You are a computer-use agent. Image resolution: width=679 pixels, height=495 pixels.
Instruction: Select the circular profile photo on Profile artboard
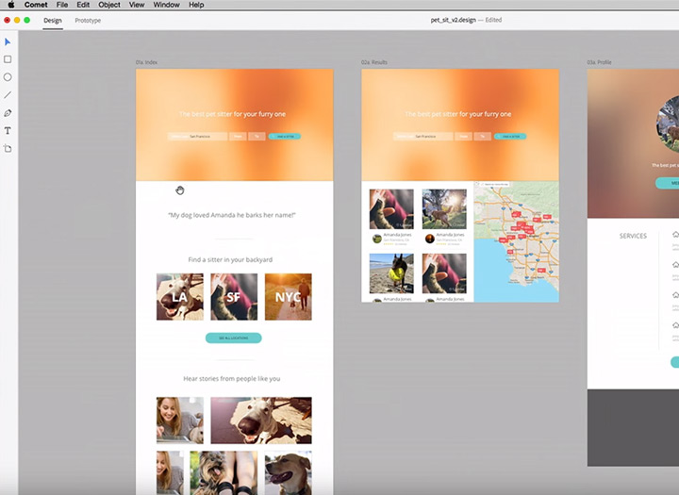point(668,124)
